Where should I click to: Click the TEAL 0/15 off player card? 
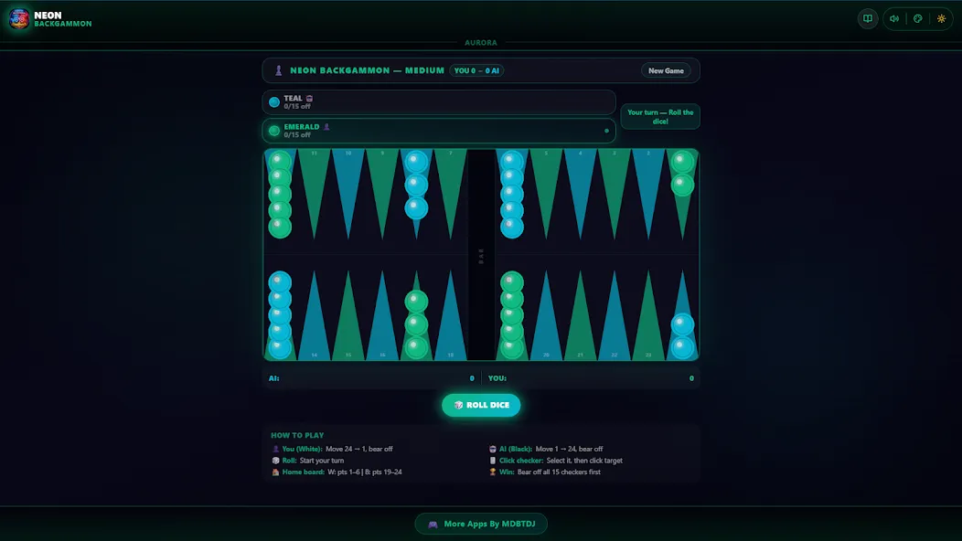pyautogui.click(x=439, y=101)
